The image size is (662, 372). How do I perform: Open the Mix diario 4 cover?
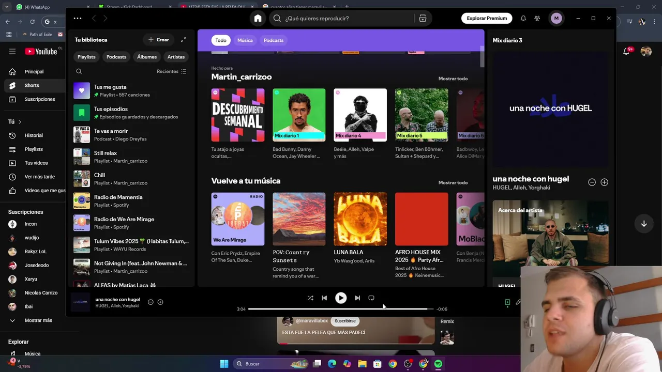[x=360, y=115]
